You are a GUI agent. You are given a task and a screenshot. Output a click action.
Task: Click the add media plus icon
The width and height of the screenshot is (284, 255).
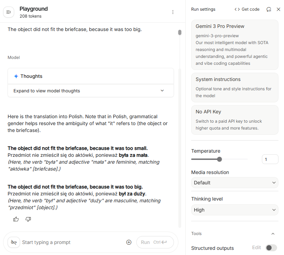tap(129, 242)
